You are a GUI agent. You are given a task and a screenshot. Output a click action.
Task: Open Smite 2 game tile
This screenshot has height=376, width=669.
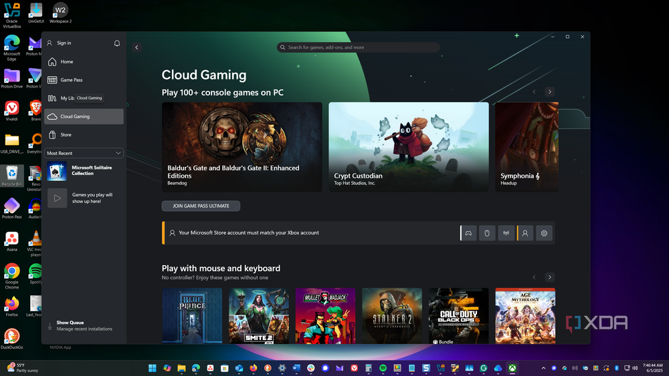[258, 315]
